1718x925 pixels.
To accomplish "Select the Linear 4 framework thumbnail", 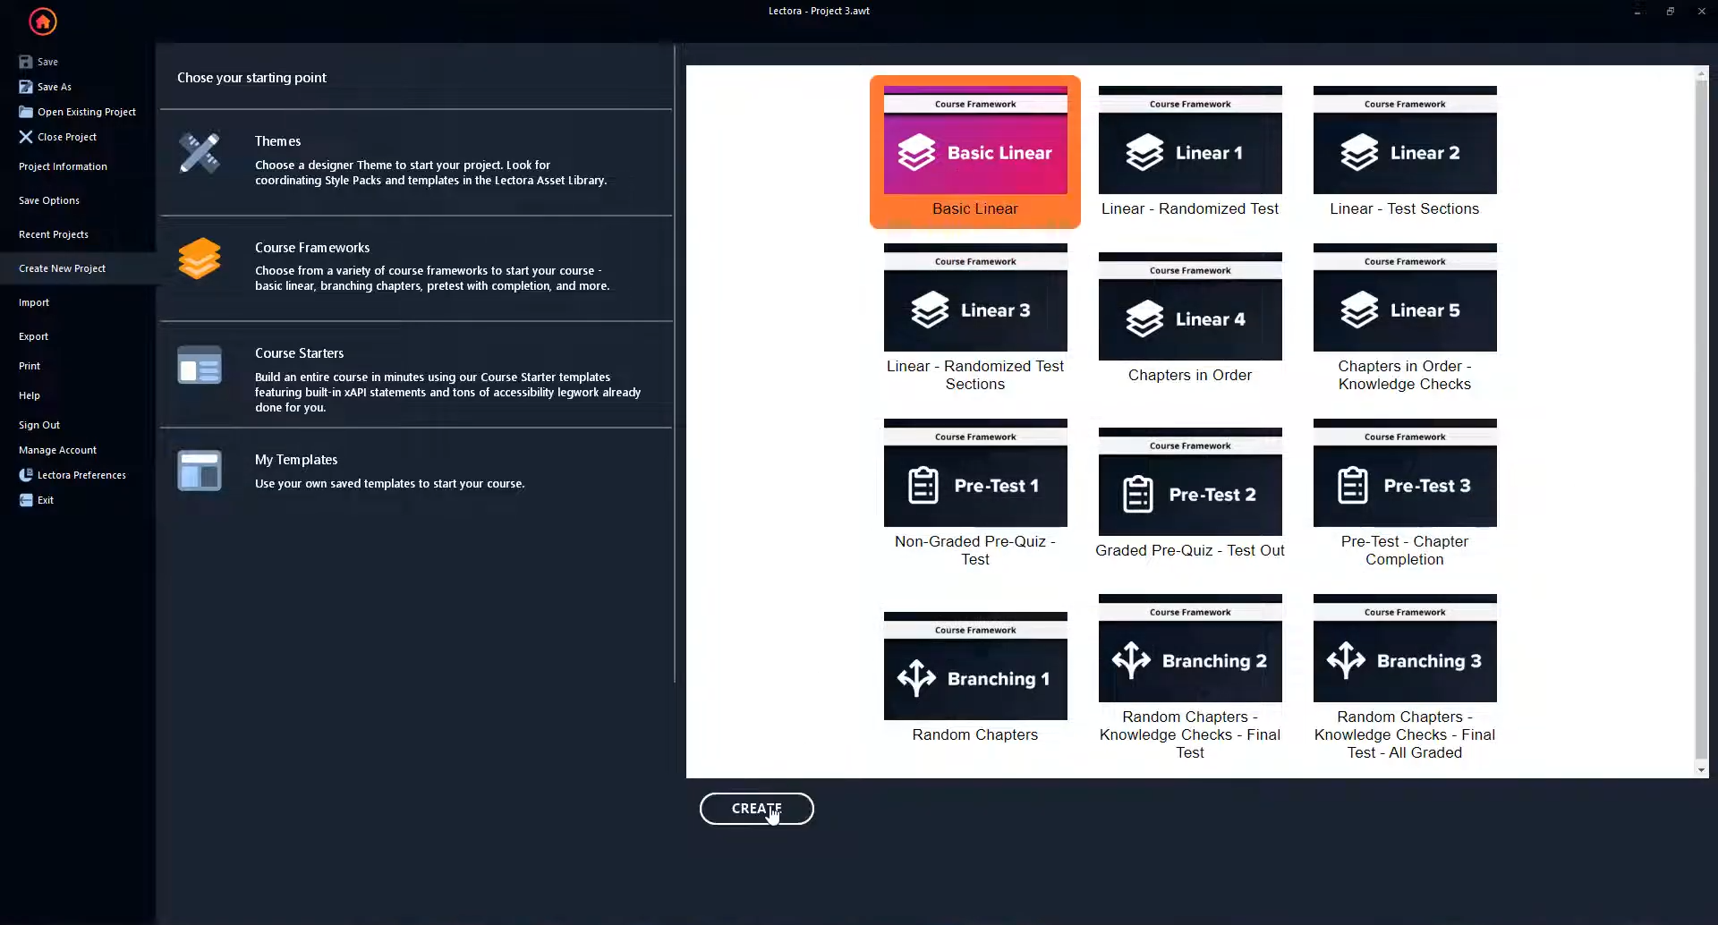I will coord(1190,307).
